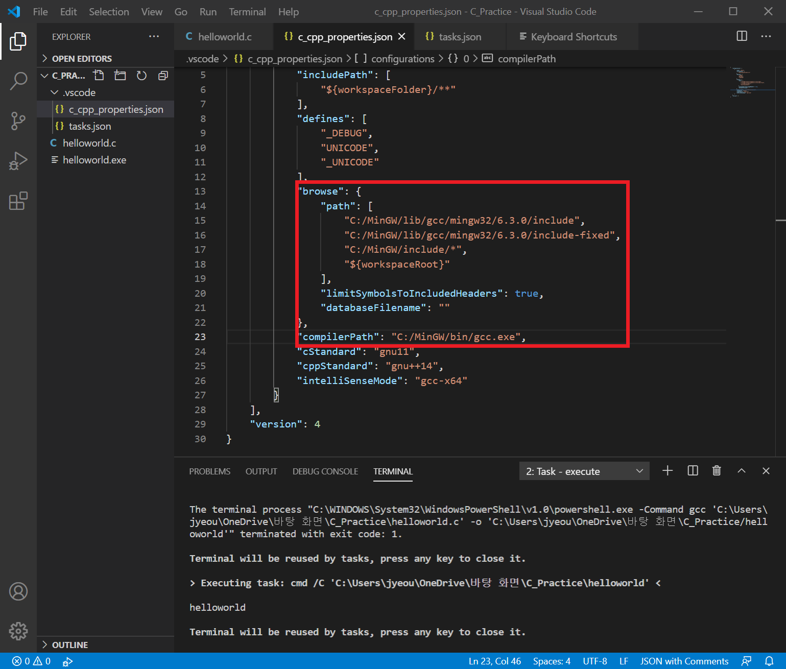Change indentation via Spaces: 4
Viewport: 786px width, 669px height.
click(552, 661)
